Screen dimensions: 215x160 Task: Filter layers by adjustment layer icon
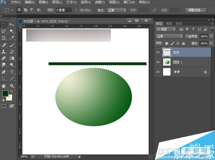click(x=187, y=29)
